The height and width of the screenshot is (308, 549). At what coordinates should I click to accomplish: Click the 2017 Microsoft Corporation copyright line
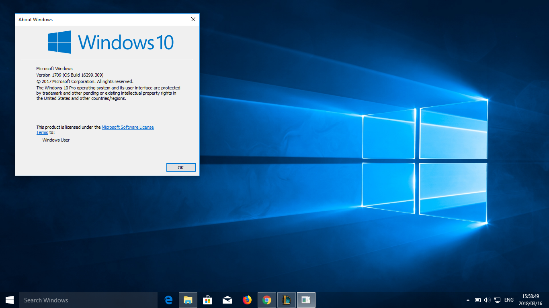tap(85, 81)
